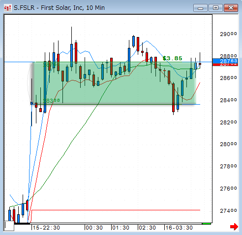The image size is (242, 235).
Task: Click the 284.00 price axis label
Action: pos(228,100)
